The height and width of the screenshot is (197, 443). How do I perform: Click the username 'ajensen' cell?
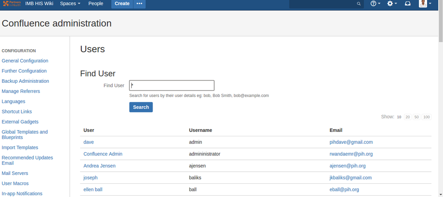pyautogui.click(x=197, y=166)
